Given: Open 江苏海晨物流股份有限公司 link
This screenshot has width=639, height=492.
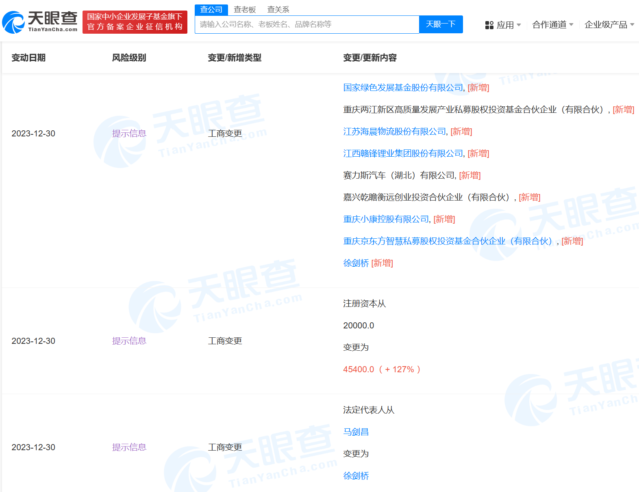Looking at the screenshot, I should click(x=394, y=132).
